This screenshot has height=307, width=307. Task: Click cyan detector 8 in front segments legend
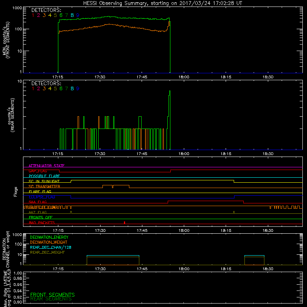click(x=72, y=15)
